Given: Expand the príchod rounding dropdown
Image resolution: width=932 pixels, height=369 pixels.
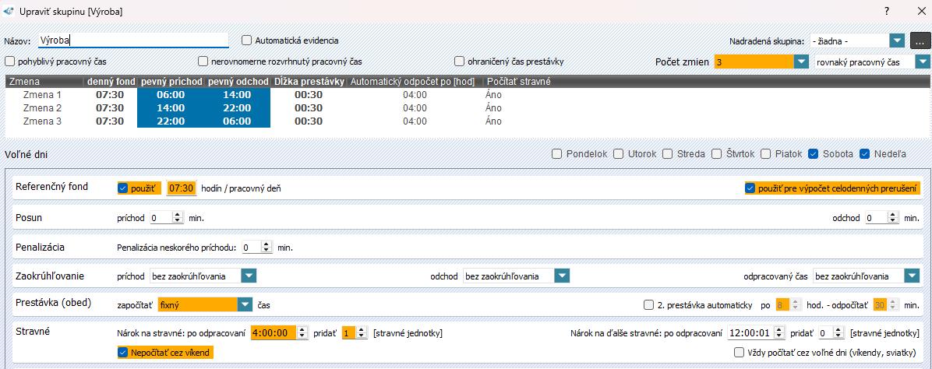Looking at the screenshot, I should coord(249,276).
